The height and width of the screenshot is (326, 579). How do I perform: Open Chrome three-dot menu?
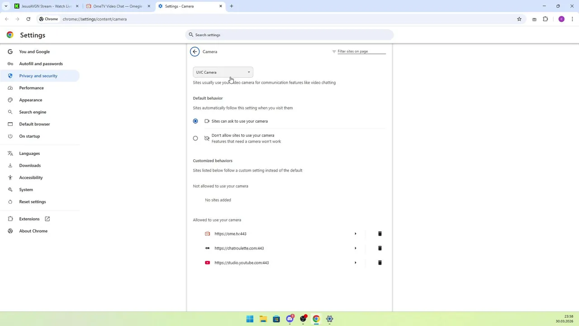pos(573,19)
